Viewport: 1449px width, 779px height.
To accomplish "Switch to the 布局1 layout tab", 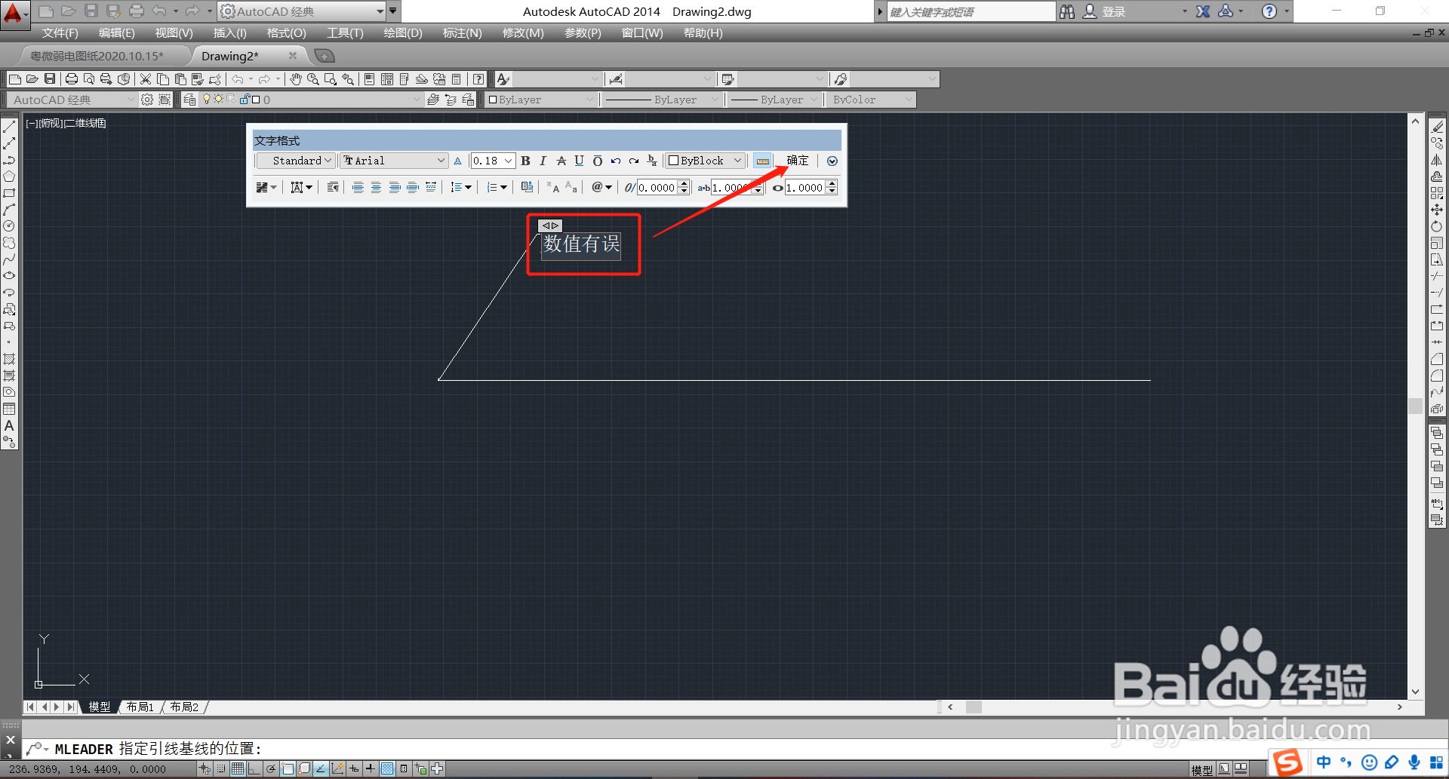I will point(140,707).
